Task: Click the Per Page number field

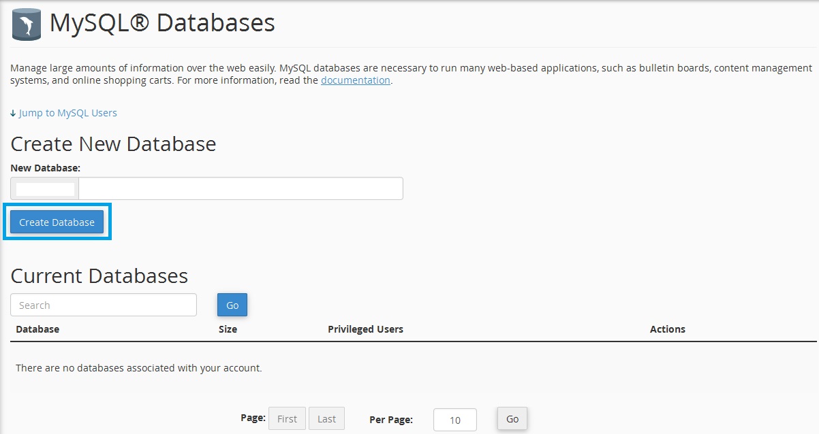Action: [x=455, y=420]
